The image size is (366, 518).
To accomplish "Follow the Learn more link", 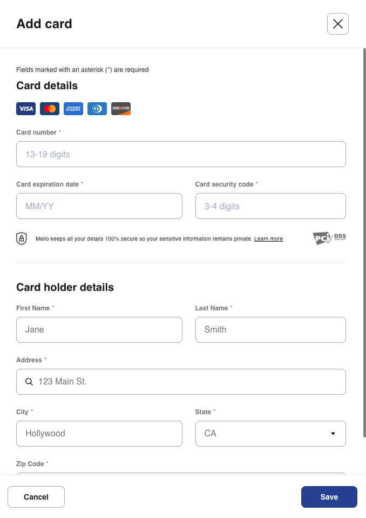I will click(x=268, y=239).
